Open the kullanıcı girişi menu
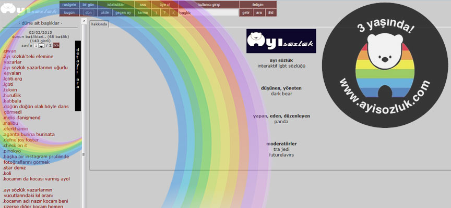The width and height of the screenshot is (451, 208). coord(208,5)
